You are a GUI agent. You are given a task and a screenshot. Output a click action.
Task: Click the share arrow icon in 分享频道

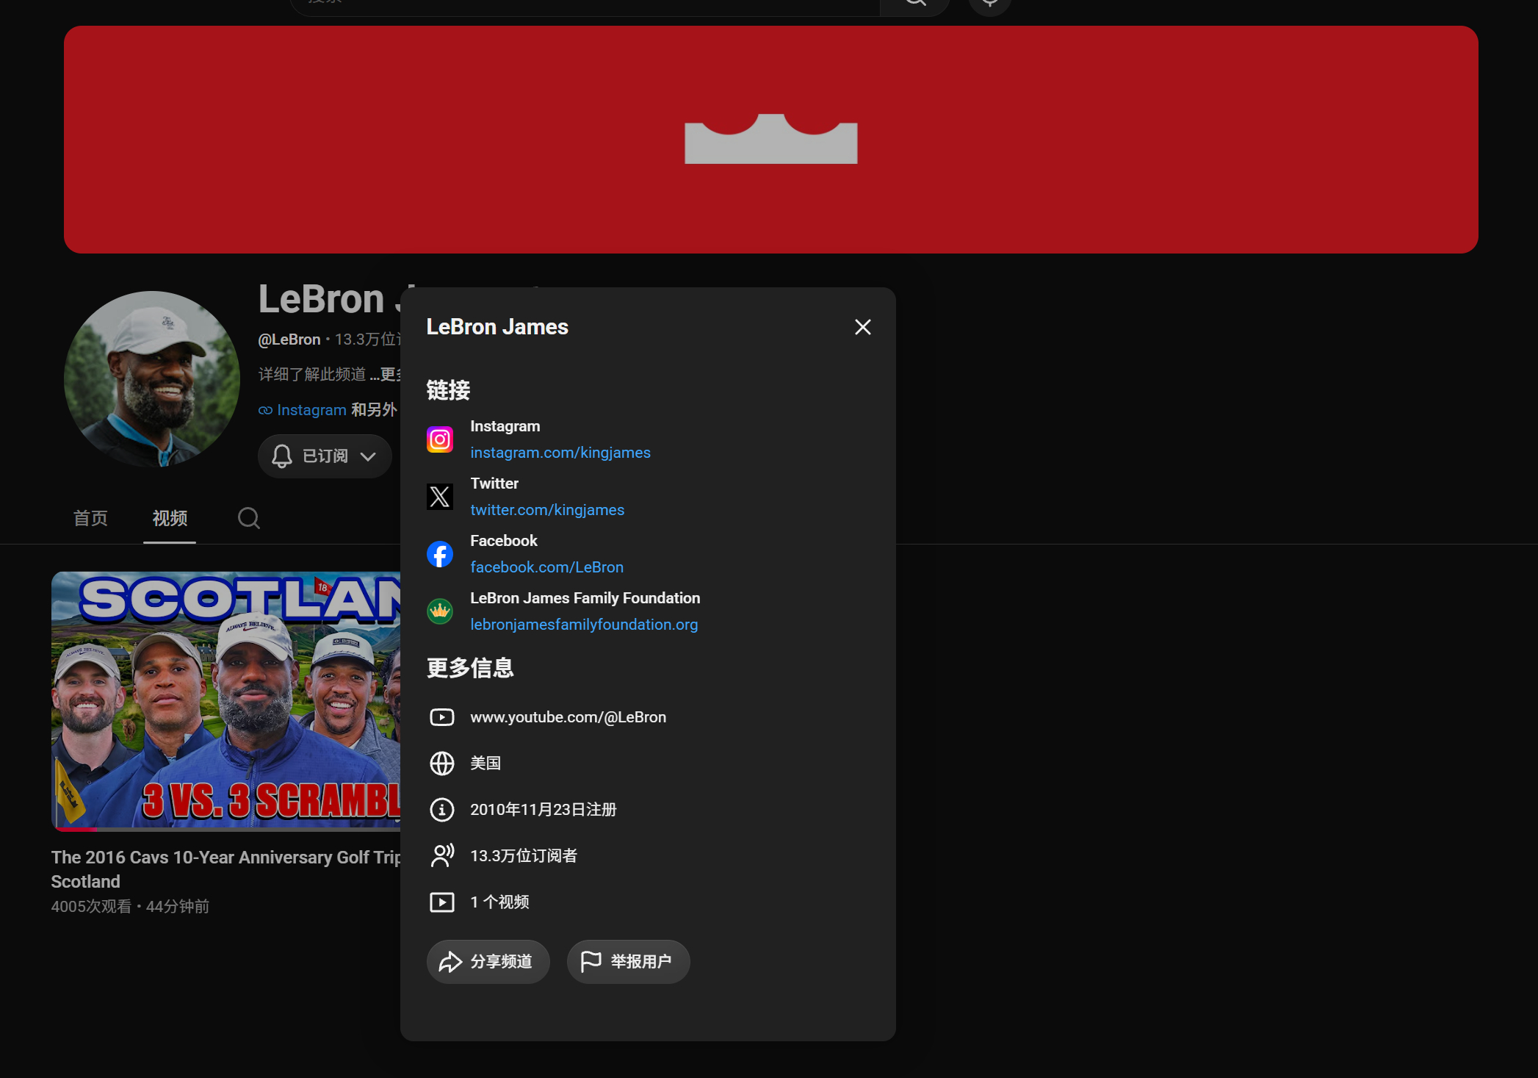pos(450,961)
